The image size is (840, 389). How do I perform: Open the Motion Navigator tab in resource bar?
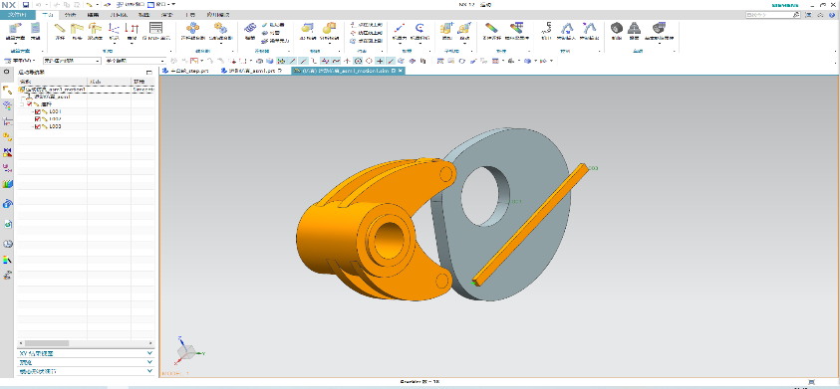(x=8, y=90)
